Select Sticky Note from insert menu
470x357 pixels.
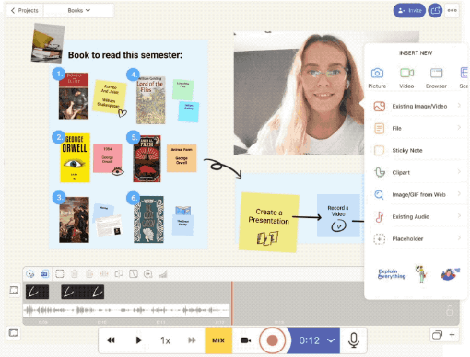click(417, 150)
